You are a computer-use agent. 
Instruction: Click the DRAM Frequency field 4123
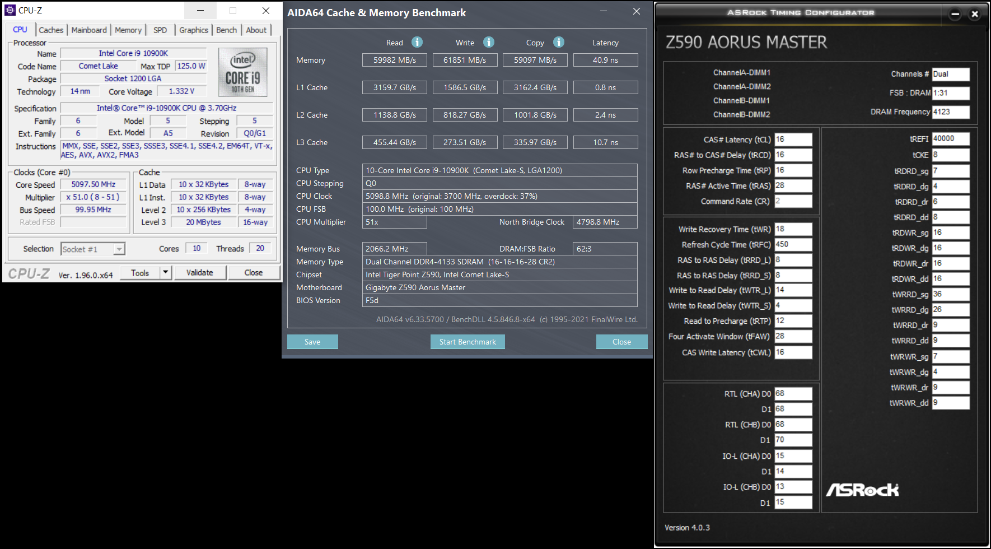click(x=951, y=112)
